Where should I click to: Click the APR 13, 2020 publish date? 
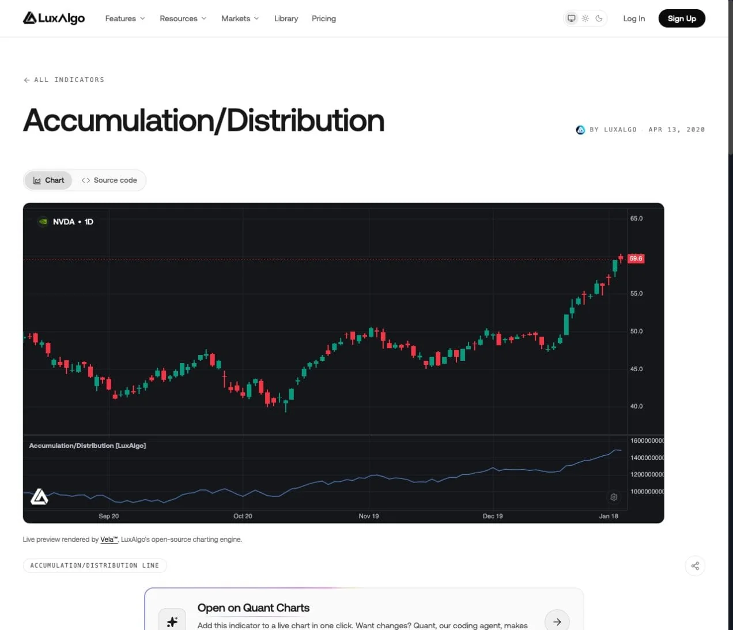click(x=677, y=130)
